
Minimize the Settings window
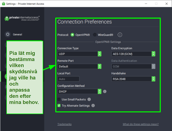[x=146, y=4]
